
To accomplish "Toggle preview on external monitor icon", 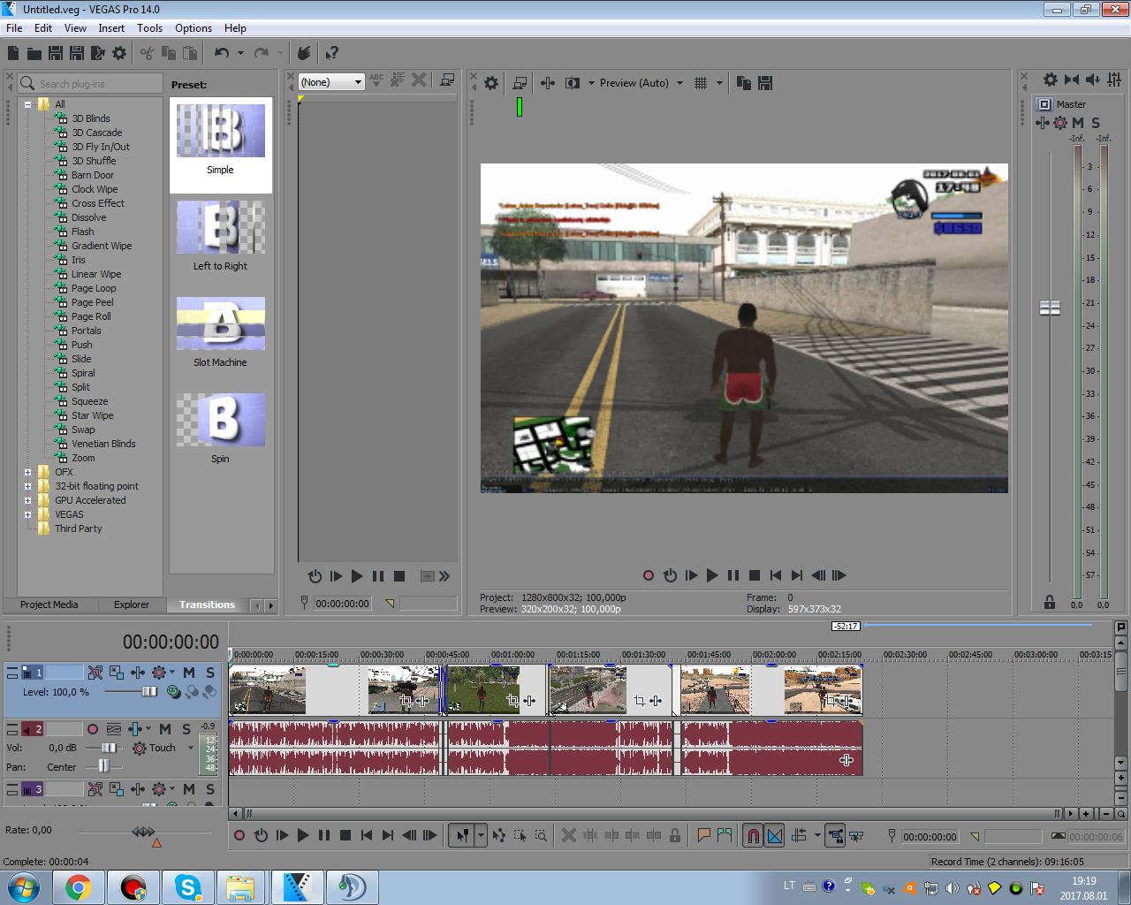I will (520, 83).
